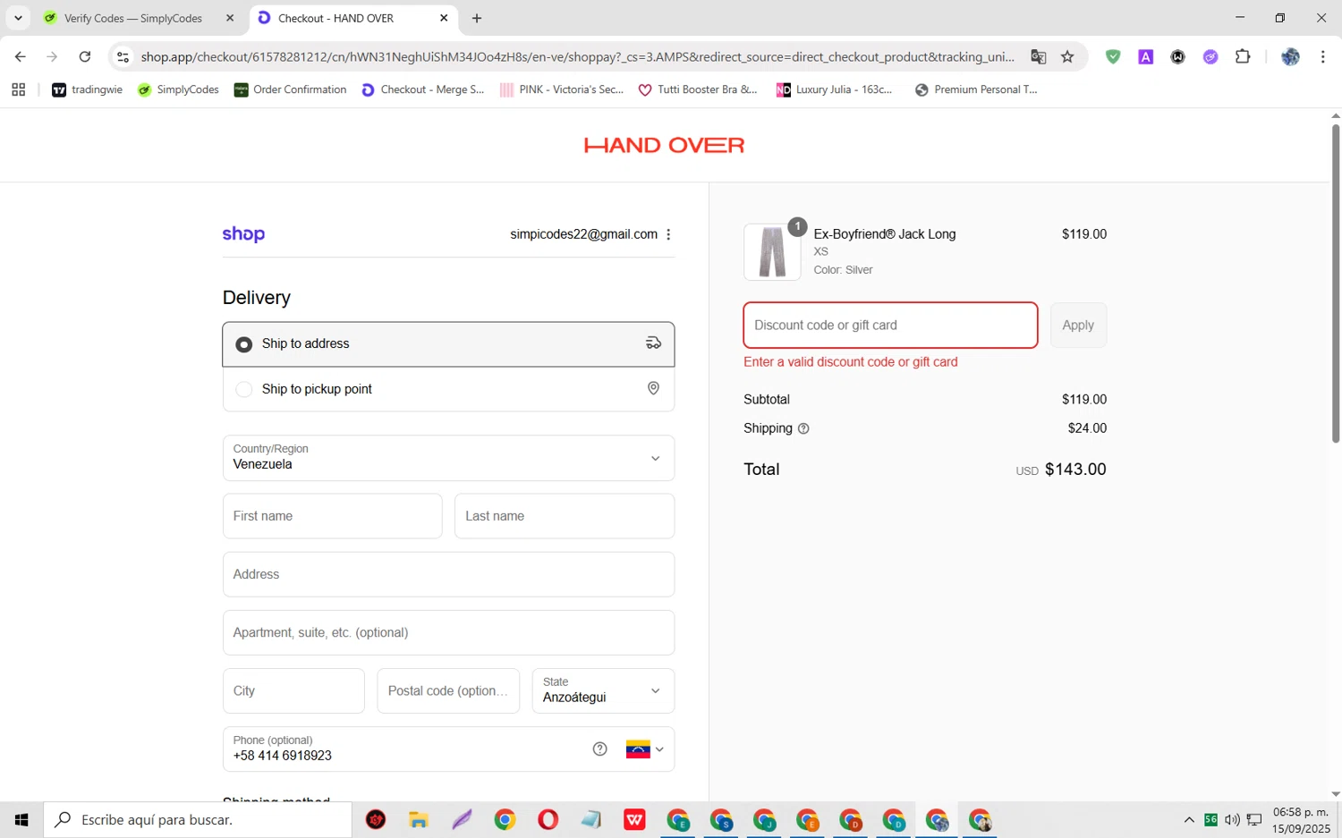Screen dimensions: 1342x838
Task: Show hidden system tray icons
Action: click(x=1189, y=819)
